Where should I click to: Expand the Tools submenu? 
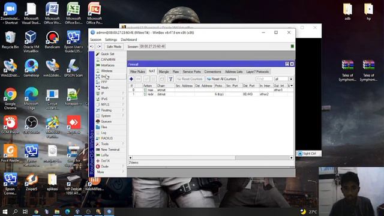[x=110, y=144]
